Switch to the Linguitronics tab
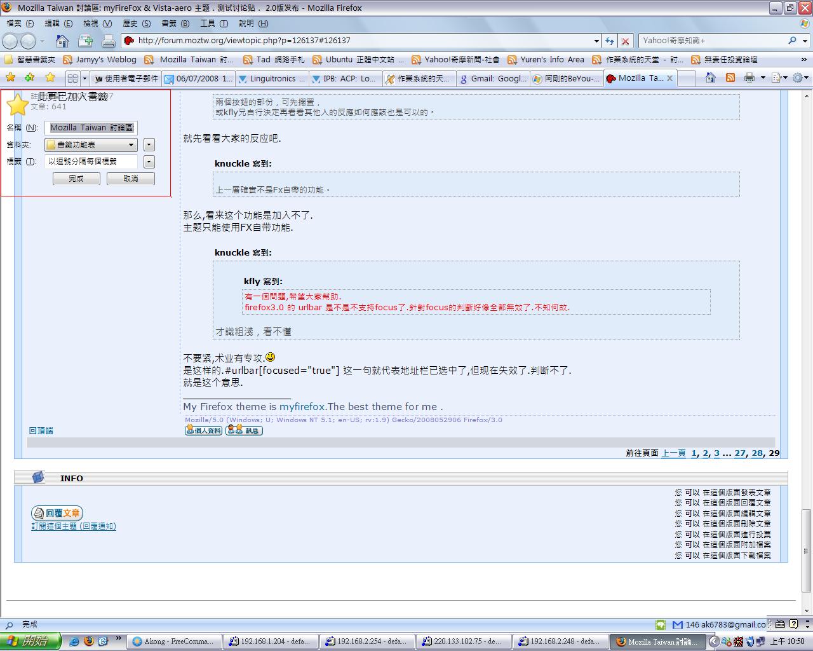The image size is (813, 651). coord(272,79)
